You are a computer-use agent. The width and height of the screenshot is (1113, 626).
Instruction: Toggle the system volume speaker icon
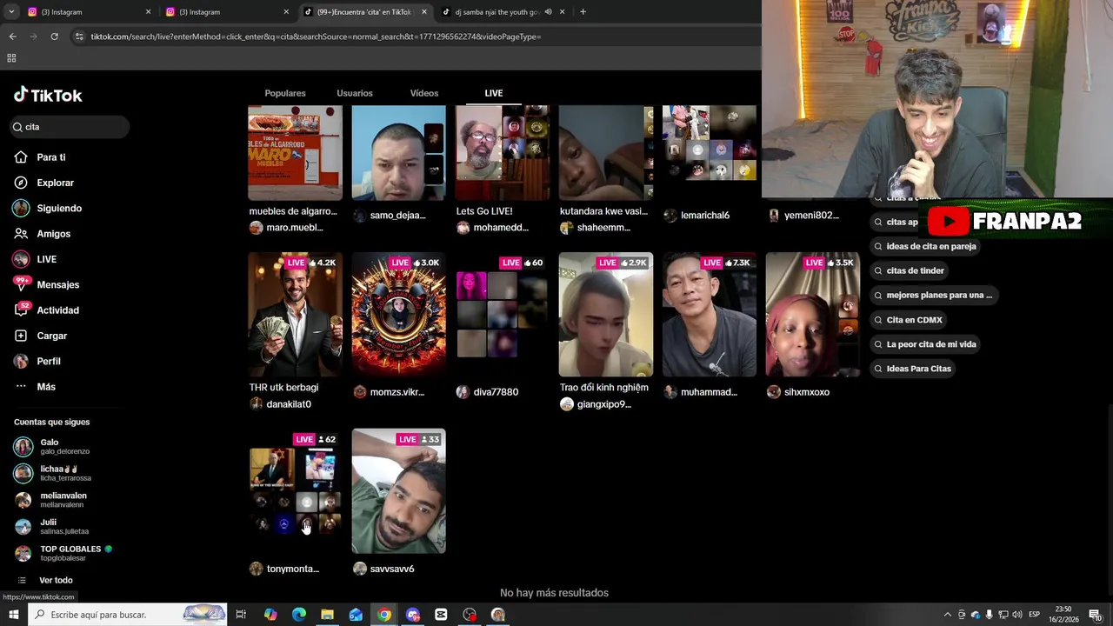[1017, 615]
